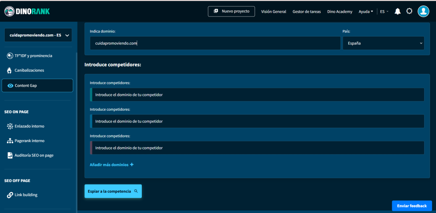Image resolution: width=436 pixels, height=213 pixels.
Task: Click the DinoRank logo icon
Action: (x=10, y=11)
